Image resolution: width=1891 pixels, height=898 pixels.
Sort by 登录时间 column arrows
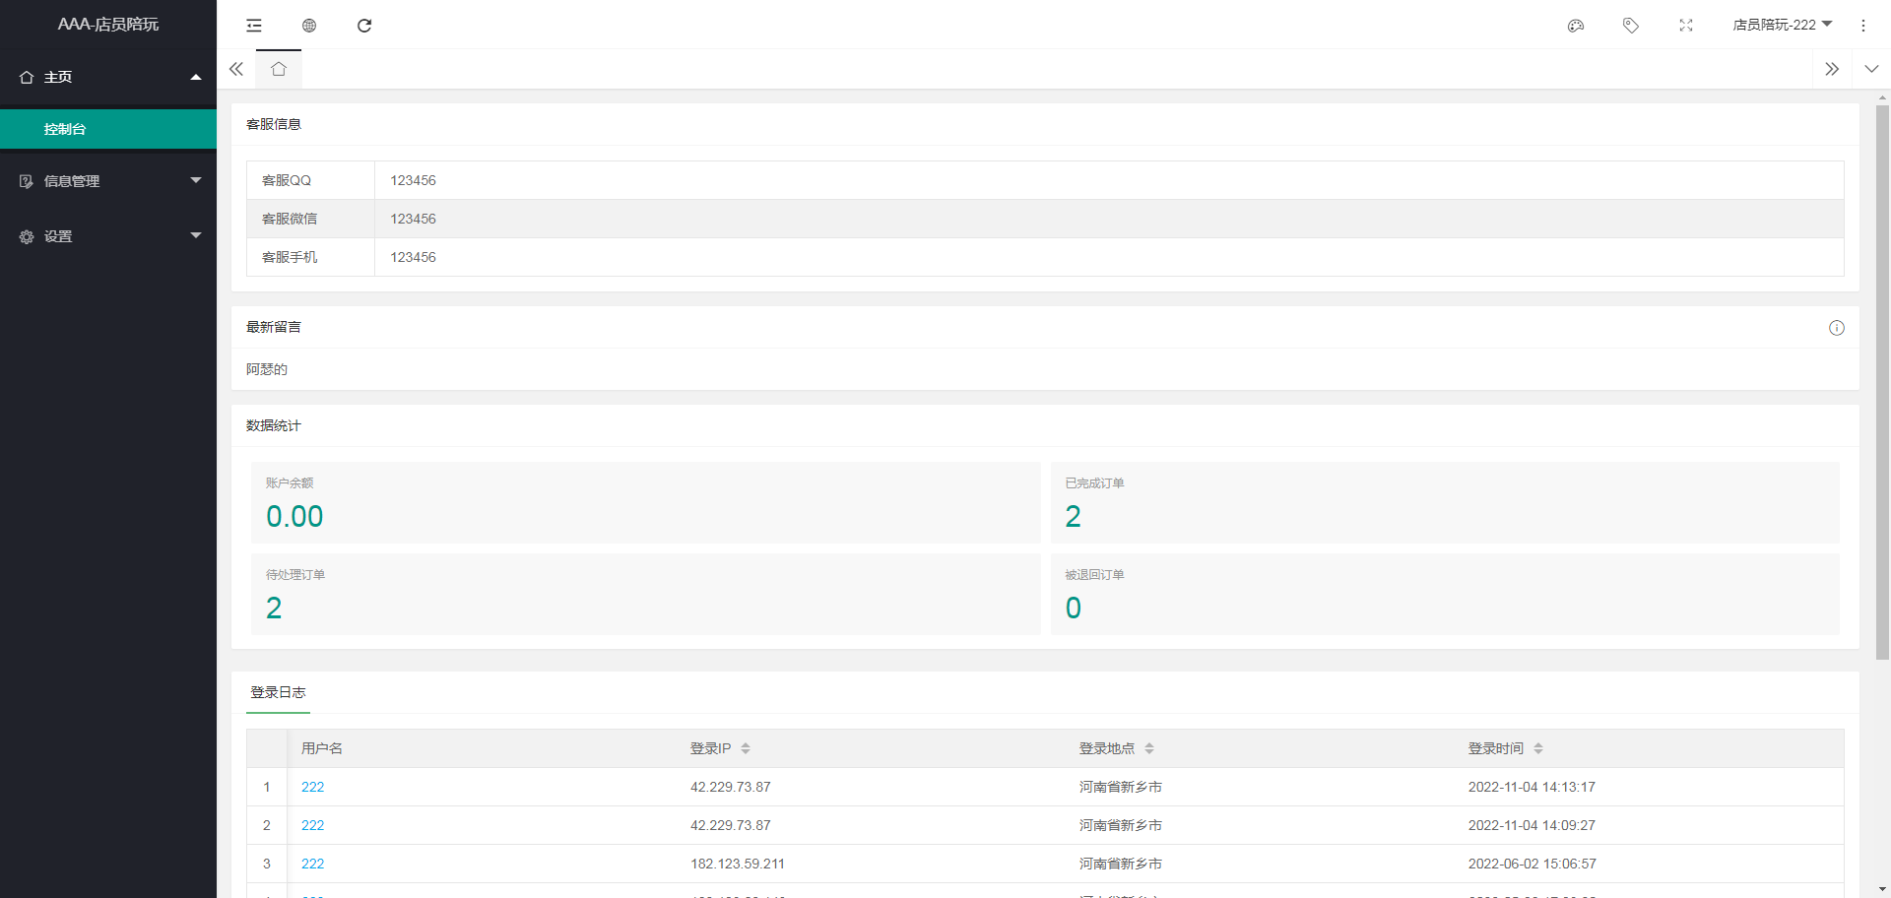(1538, 748)
